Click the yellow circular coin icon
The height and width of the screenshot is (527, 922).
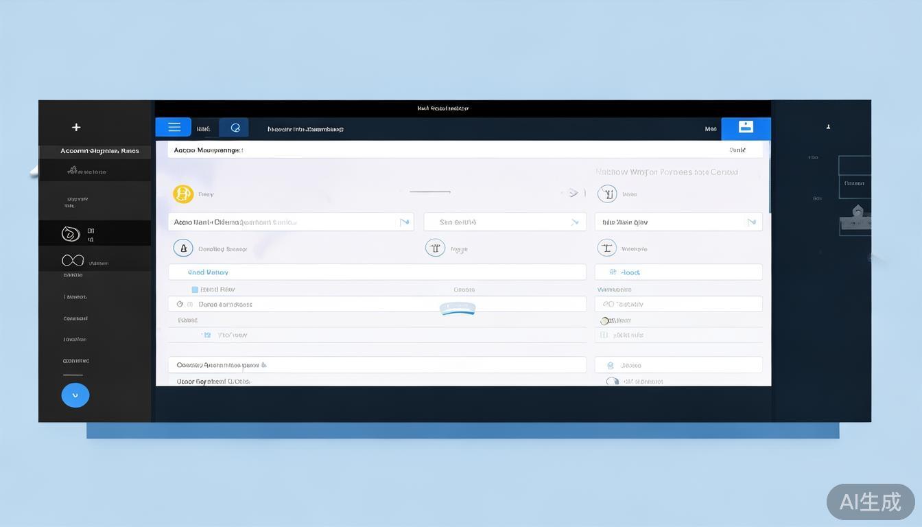183,194
